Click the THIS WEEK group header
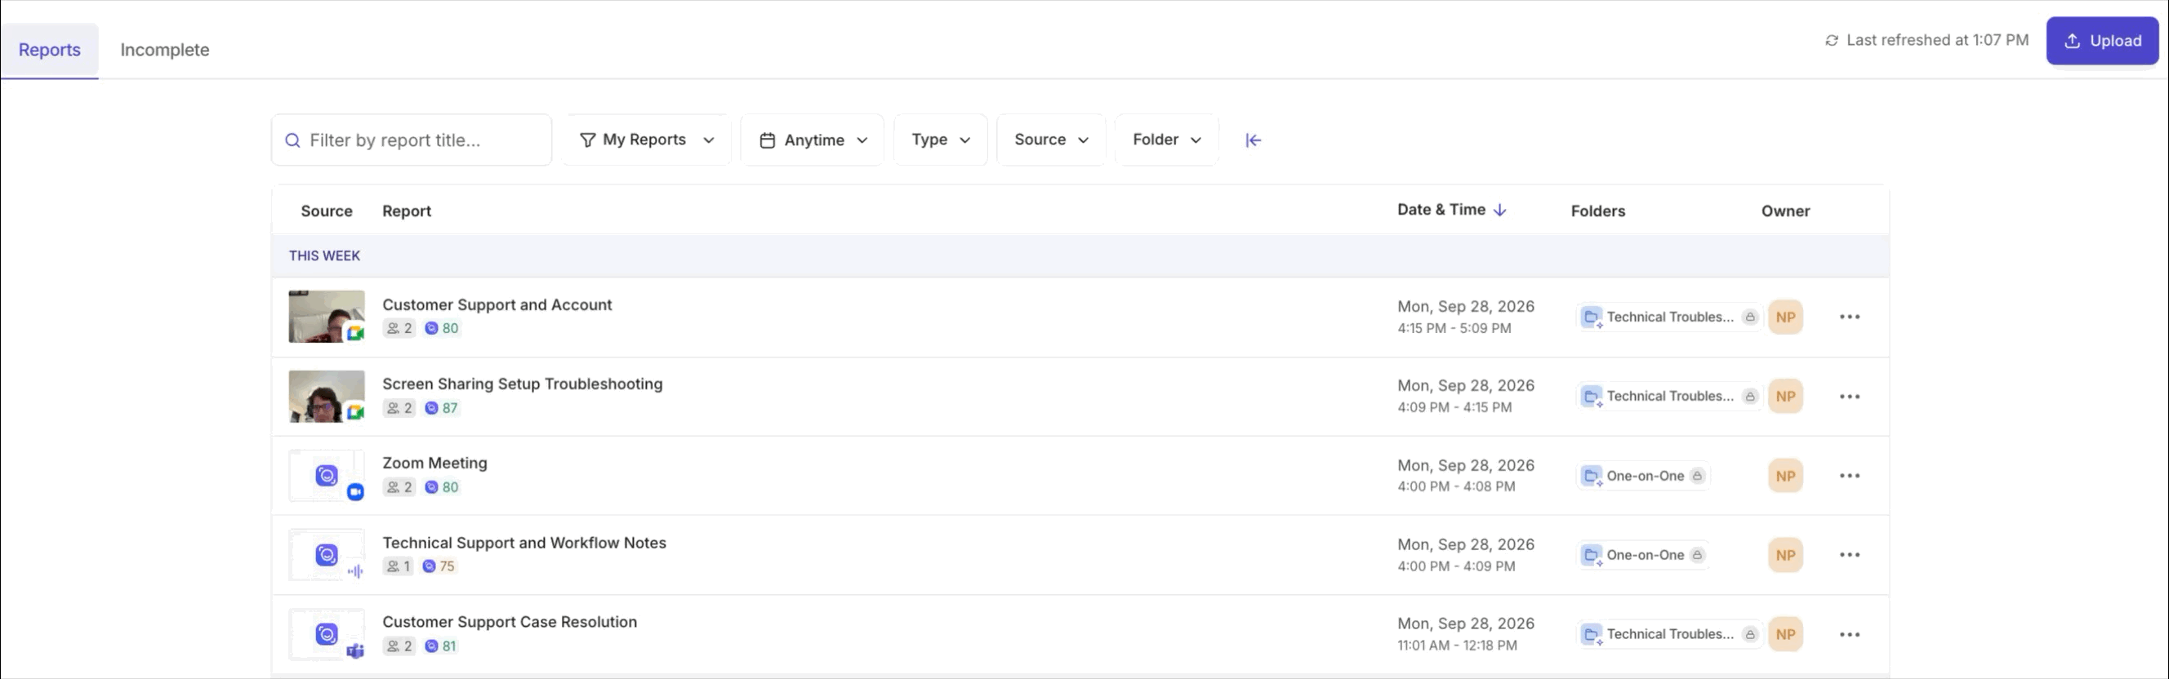The width and height of the screenshot is (2169, 679). click(1080, 255)
